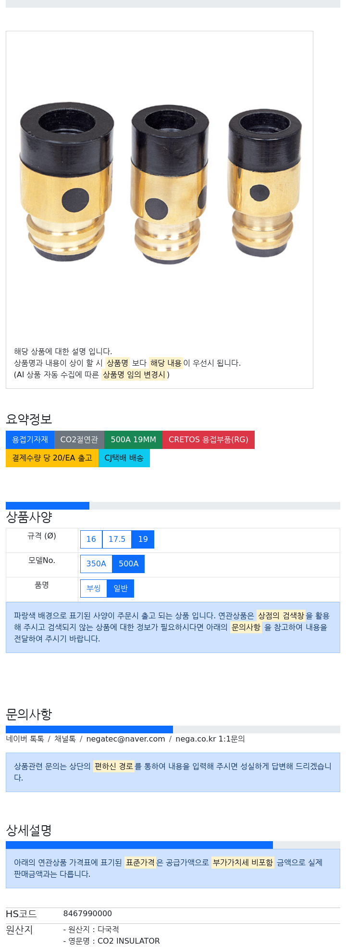Choose the 17.5 size option
The image size is (346, 947).
[x=117, y=539]
